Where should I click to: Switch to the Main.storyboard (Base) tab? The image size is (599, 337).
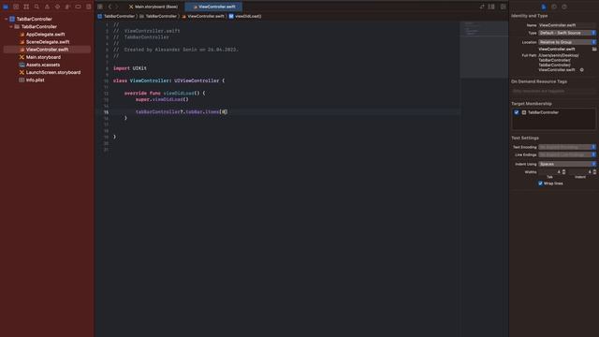[x=153, y=7]
